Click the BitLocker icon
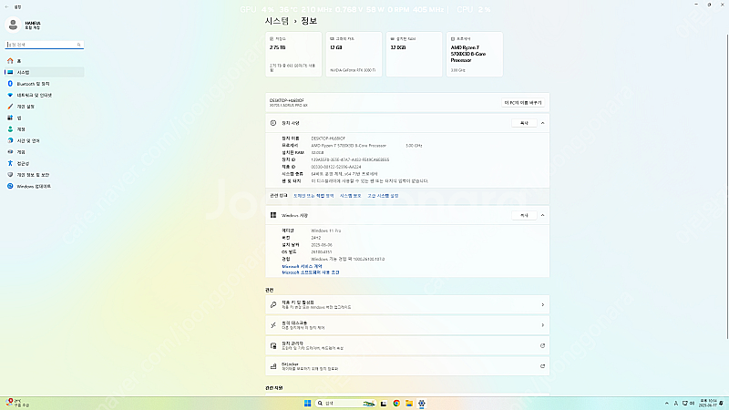This screenshot has width=729, height=410. tap(273, 366)
